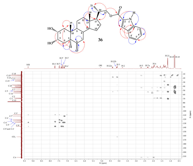Select the "9.5" tick on f2 axis
193x166 pixels.
pos(24,161)
